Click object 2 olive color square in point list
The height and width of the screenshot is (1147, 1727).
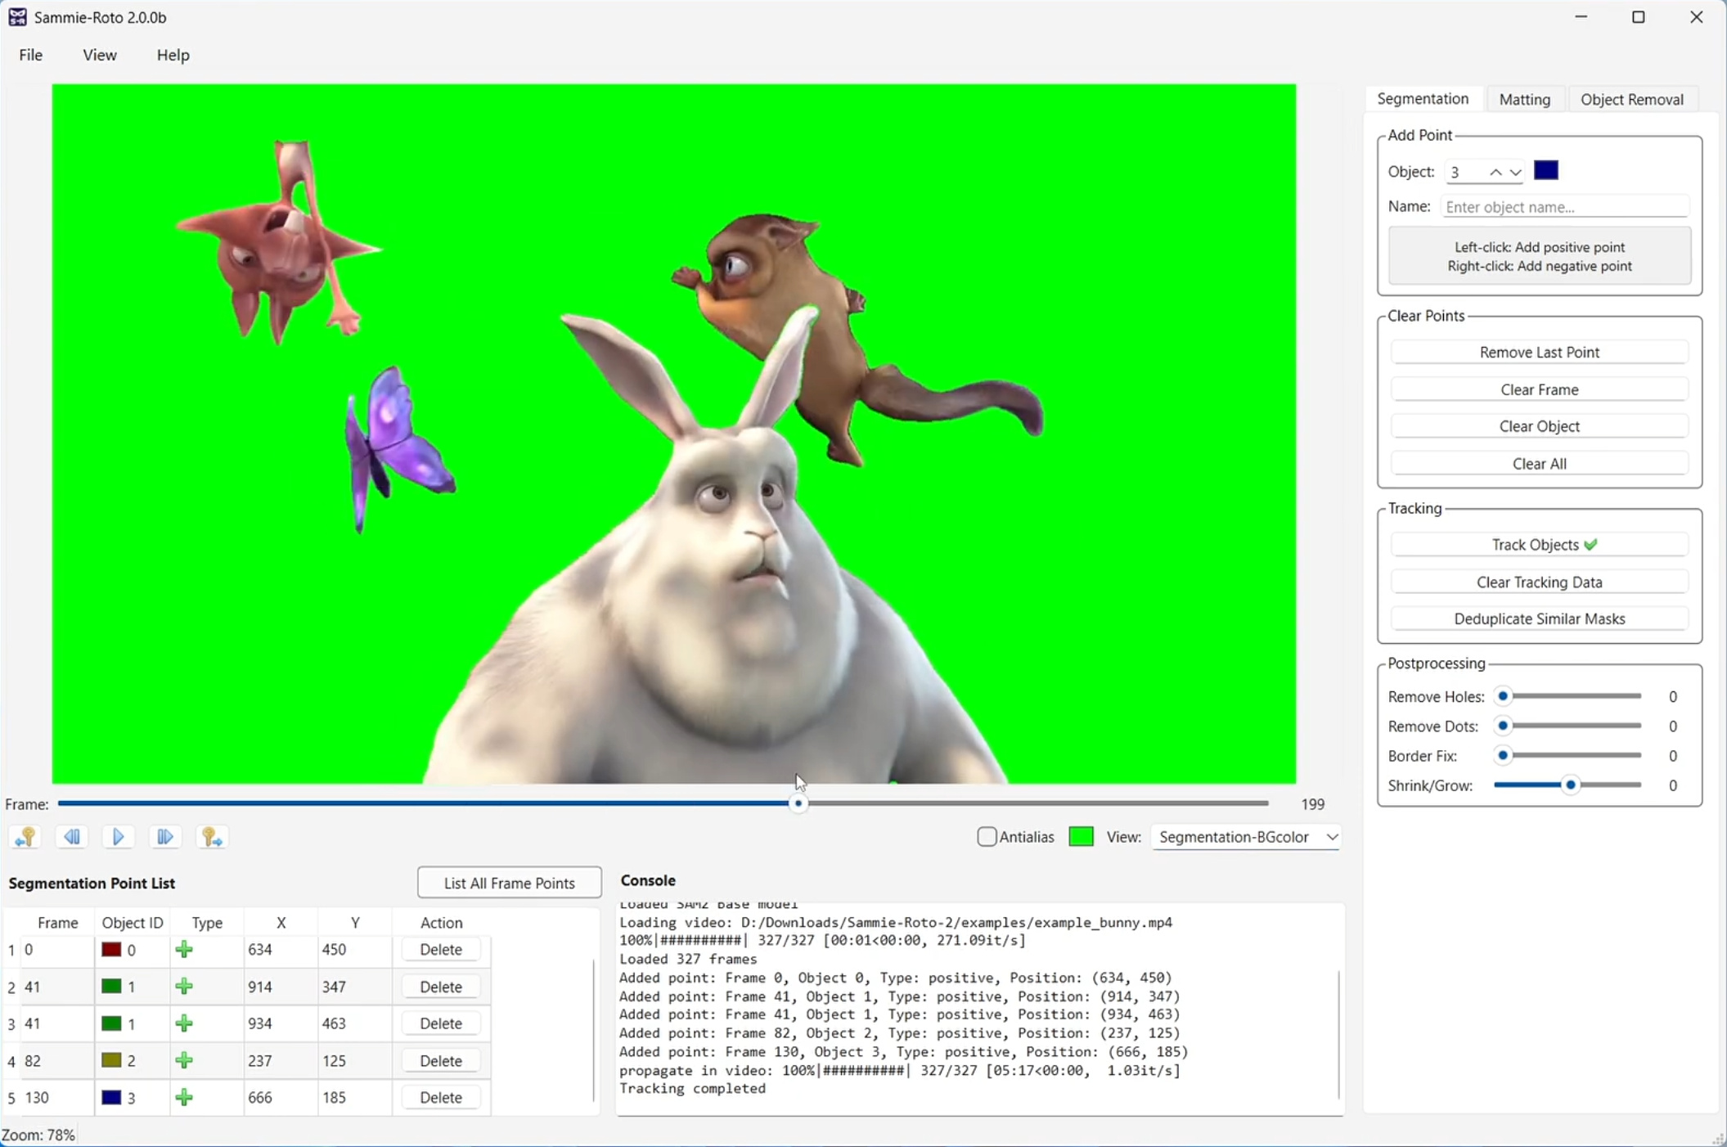(x=111, y=1060)
